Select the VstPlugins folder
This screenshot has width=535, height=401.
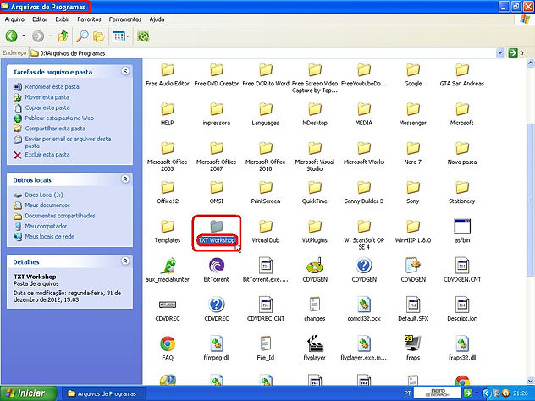click(x=315, y=231)
